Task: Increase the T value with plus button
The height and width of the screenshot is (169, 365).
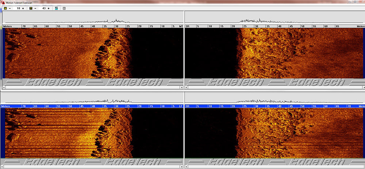Action: pos(49,8)
